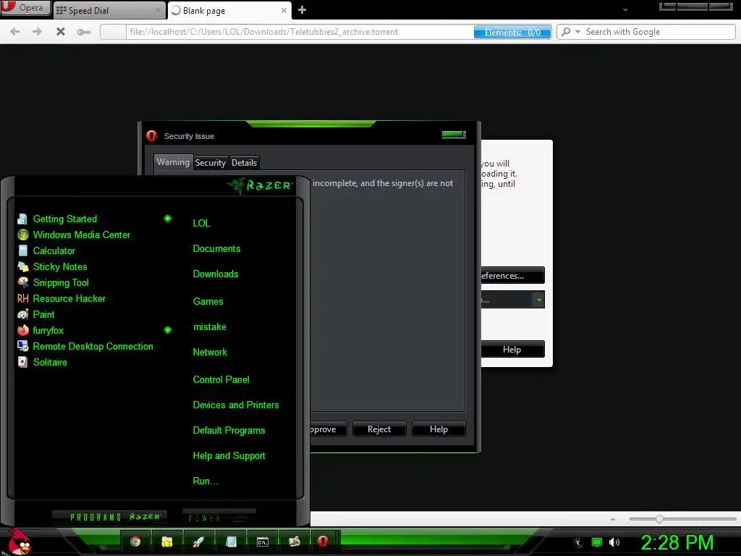The height and width of the screenshot is (556, 741).
Task: Switch to the Security tab
Action: (211, 163)
